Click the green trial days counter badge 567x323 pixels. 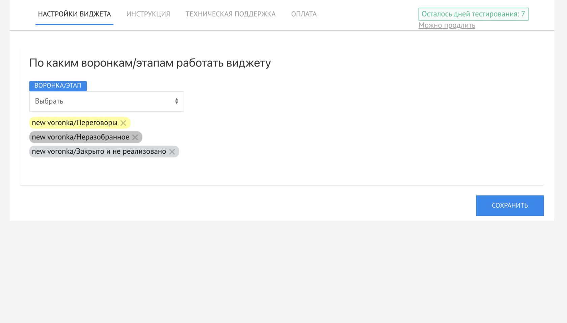tap(473, 14)
